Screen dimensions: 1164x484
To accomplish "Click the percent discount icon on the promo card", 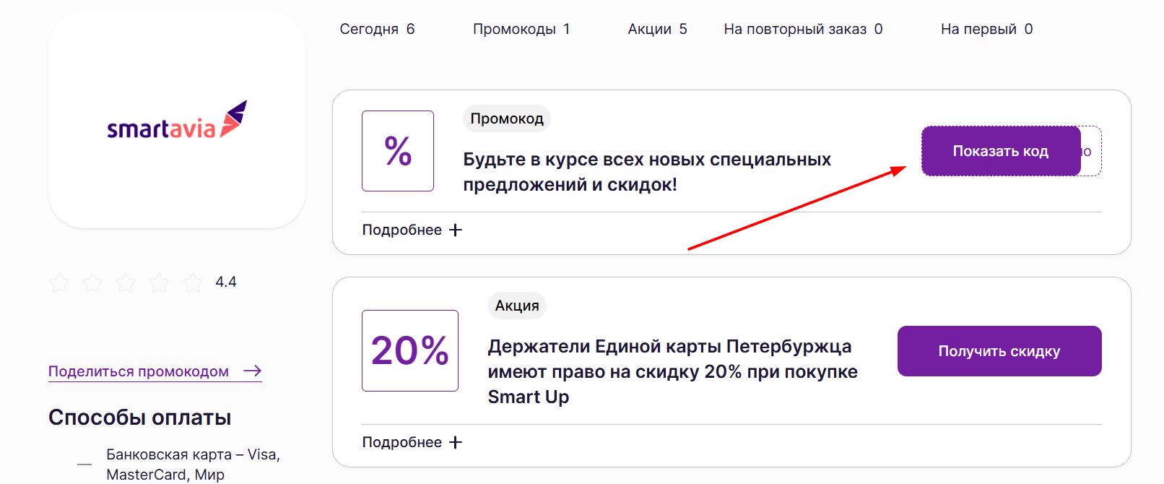I will point(397,151).
